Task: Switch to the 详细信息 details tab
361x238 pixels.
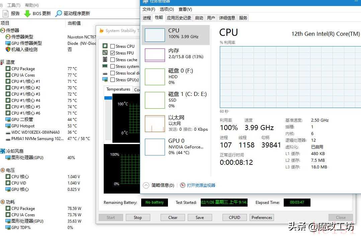Action: coord(227,18)
